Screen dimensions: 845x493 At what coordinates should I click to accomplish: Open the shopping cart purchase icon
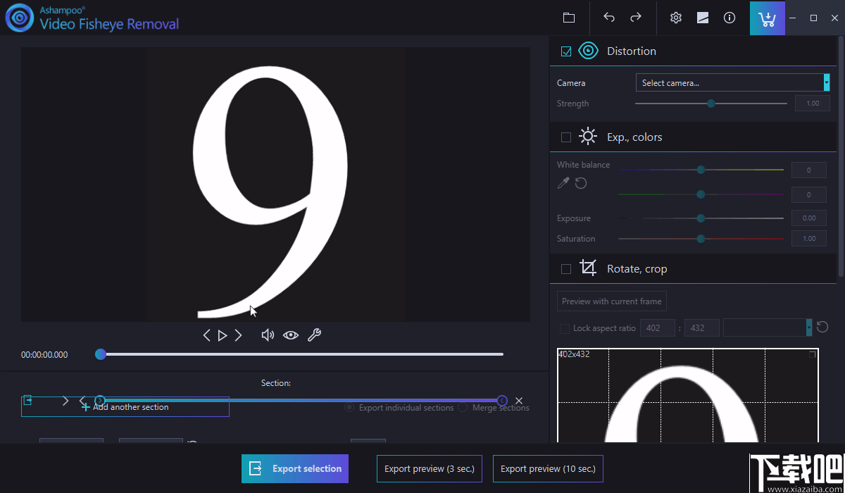click(x=767, y=18)
